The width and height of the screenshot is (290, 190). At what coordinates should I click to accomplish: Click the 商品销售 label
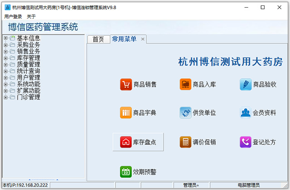pyautogui.click(x=145, y=85)
